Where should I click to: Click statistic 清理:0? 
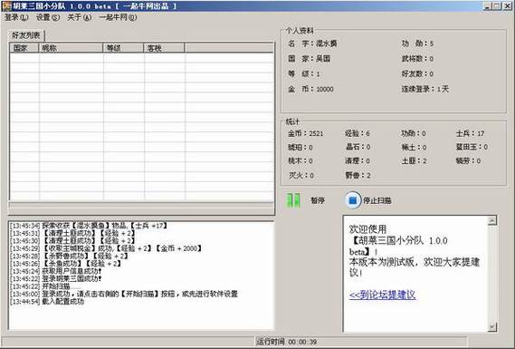tap(358, 160)
